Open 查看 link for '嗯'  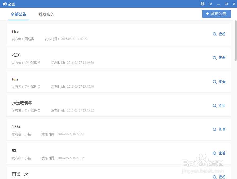(x=222, y=153)
